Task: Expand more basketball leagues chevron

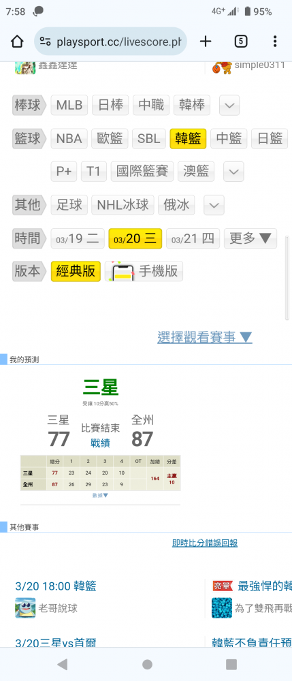Action: coord(233,172)
